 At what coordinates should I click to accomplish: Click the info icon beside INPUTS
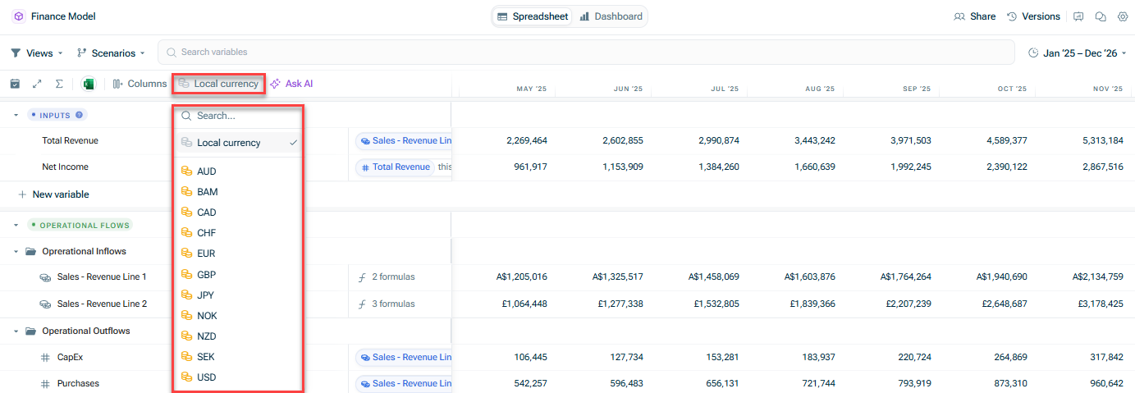79,116
